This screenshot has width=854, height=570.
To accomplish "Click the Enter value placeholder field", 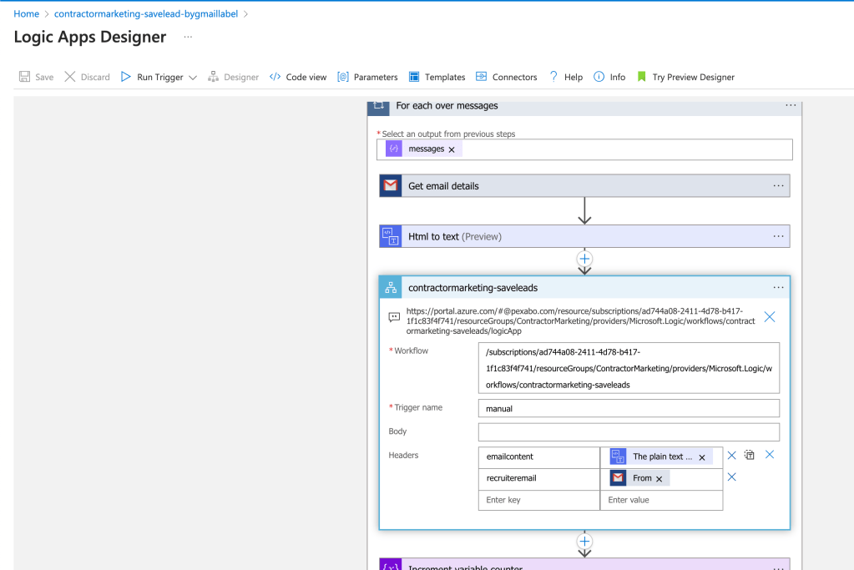I will pos(661,500).
